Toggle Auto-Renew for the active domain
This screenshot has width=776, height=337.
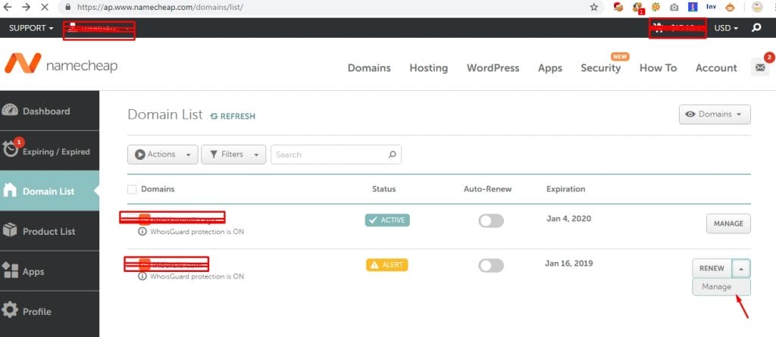(490, 220)
